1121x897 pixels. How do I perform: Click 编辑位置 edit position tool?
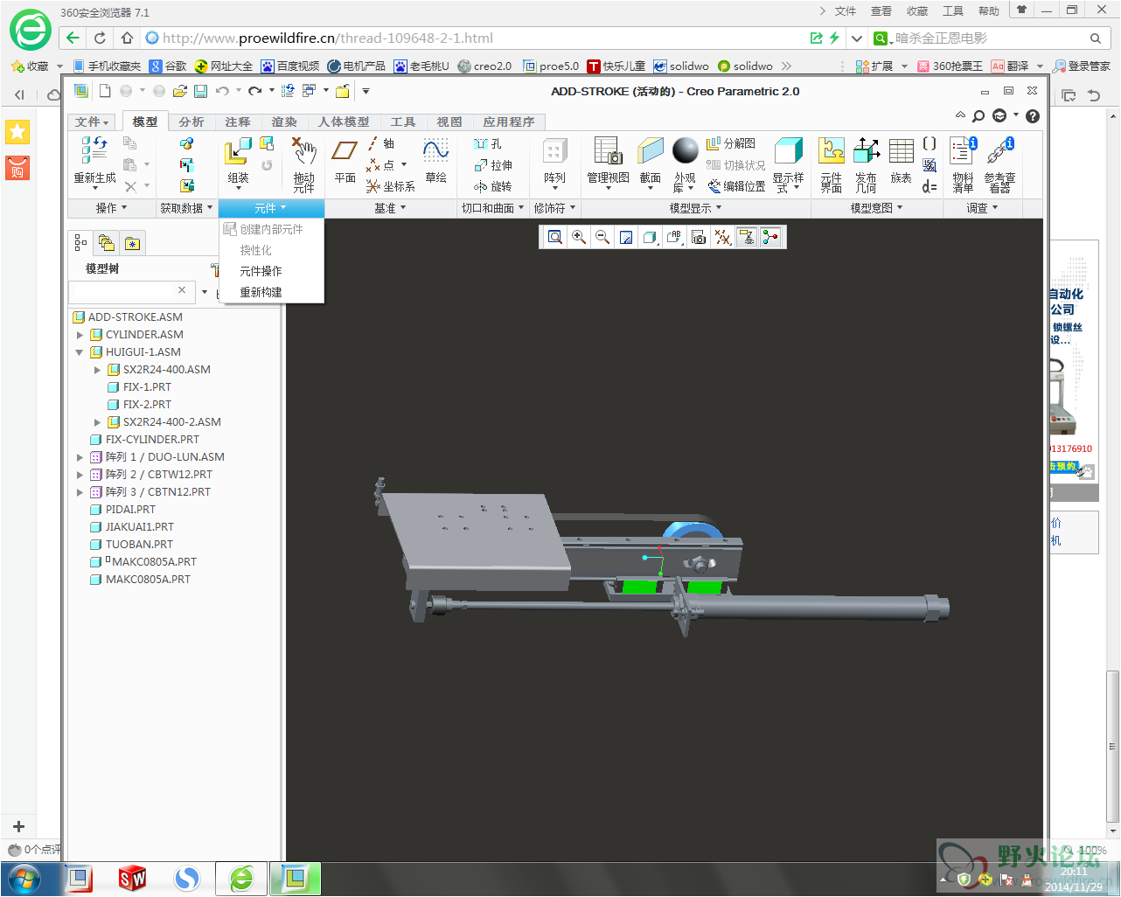[x=736, y=186]
